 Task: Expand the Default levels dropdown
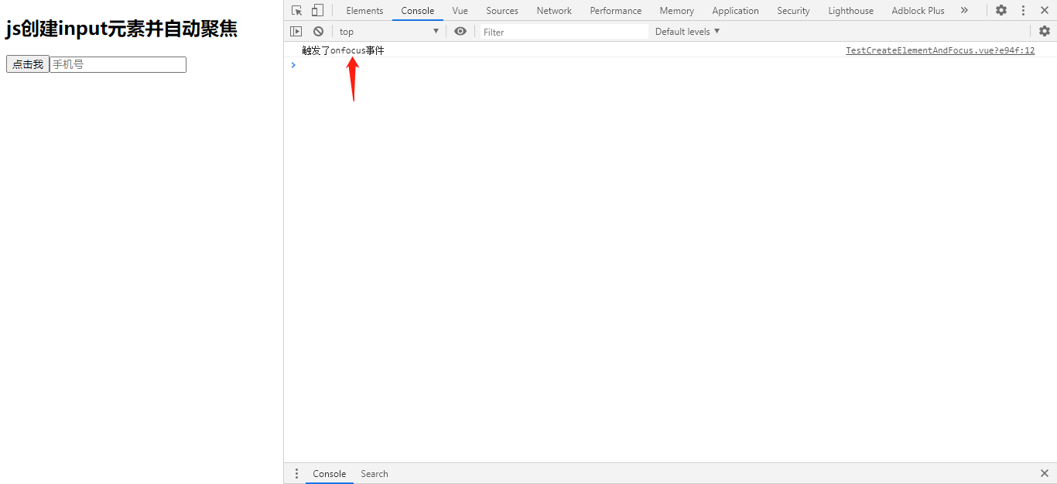click(687, 31)
